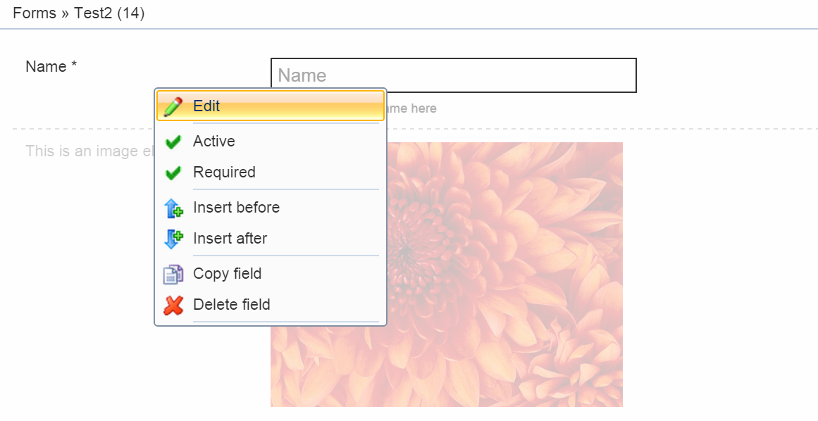Click the blue down-arrow Insert after icon
Viewport: 818px width, 421px height.
(x=173, y=239)
